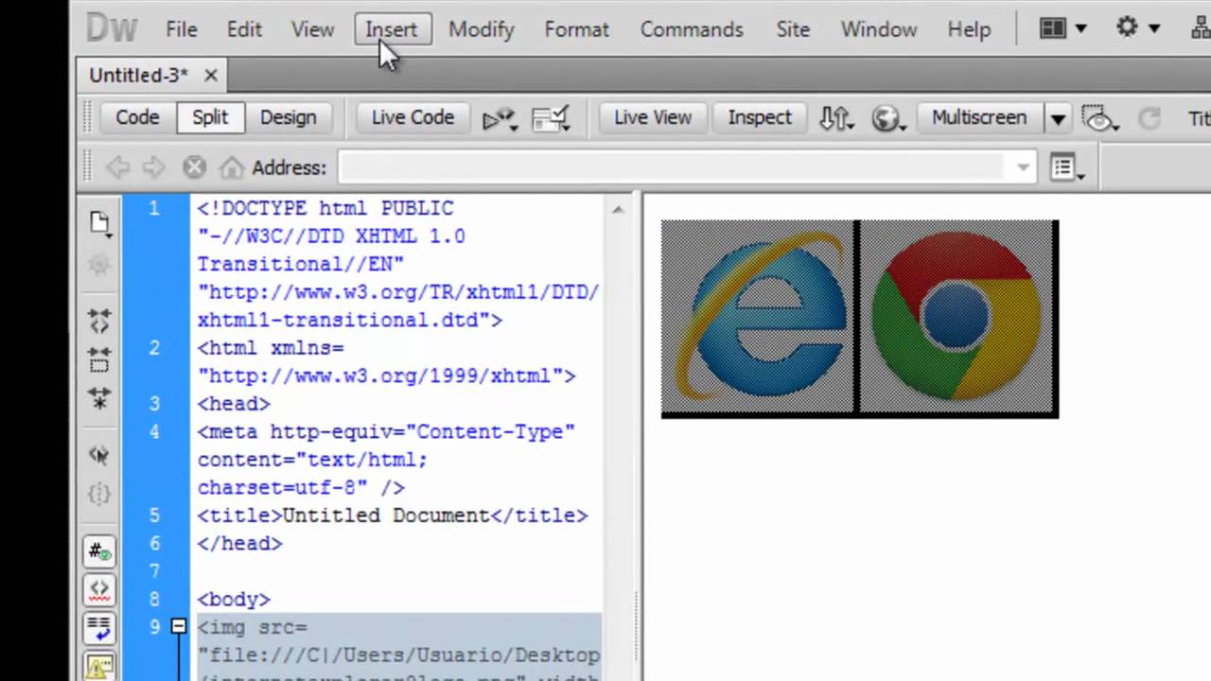Viewport: 1211px width, 681px height.
Task: Click the select parent tag icon
Action: click(x=99, y=455)
